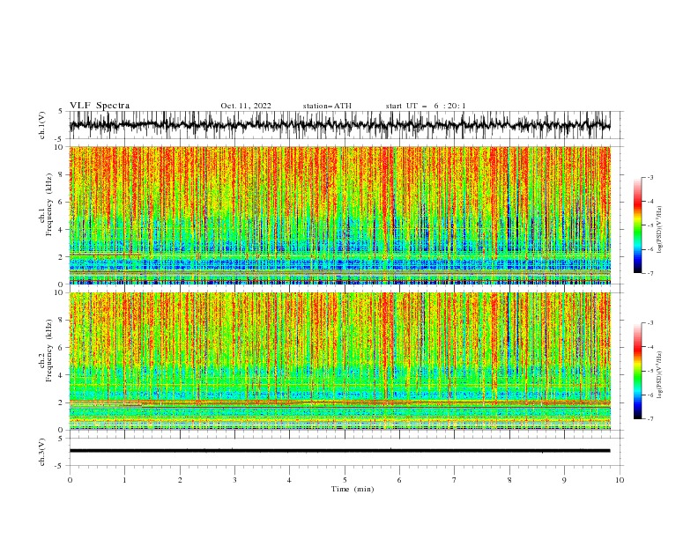Image resolution: width=698 pixels, height=539 pixels.
Task: Select the "start UT = 6 :20: 1" text
Action: click(x=426, y=106)
